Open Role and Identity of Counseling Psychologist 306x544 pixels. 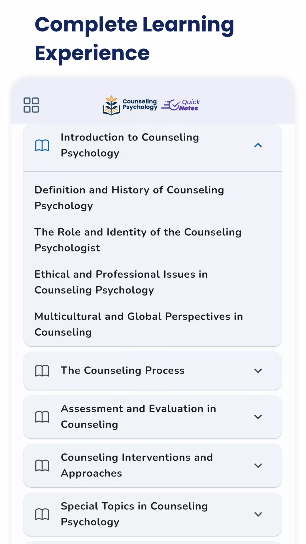point(138,240)
